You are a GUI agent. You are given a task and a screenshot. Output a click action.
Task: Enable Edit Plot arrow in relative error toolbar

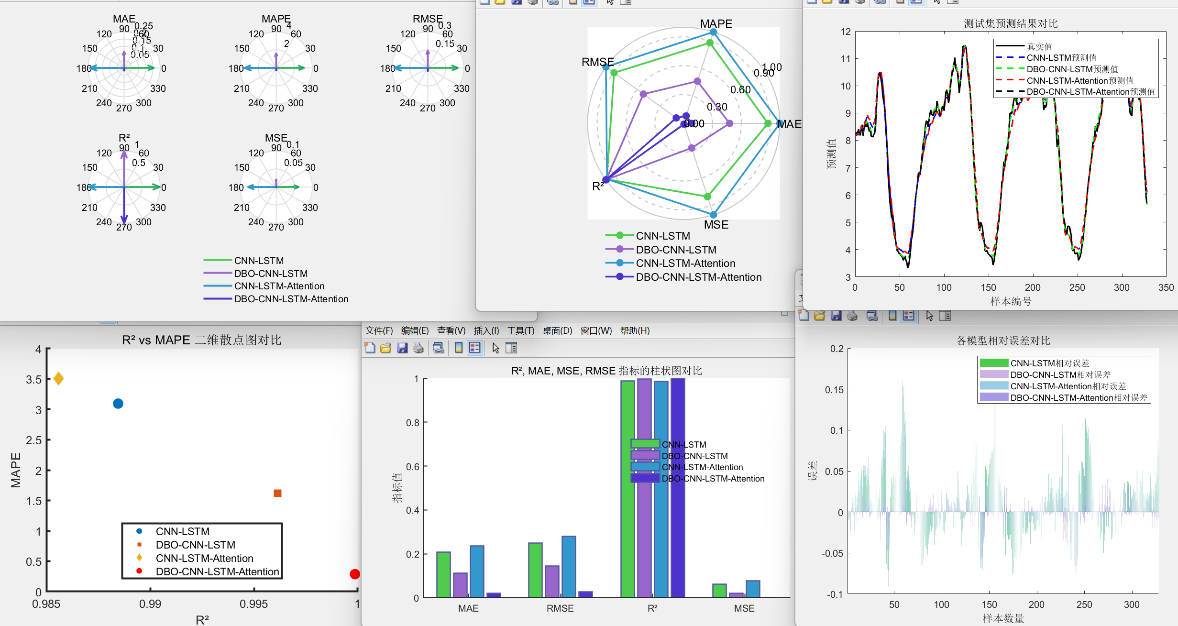click(929, 316)
